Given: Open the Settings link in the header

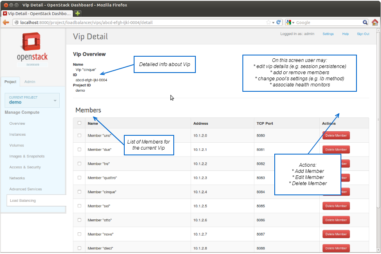Looking at the screenshot, I should click(x=328, y=34).
